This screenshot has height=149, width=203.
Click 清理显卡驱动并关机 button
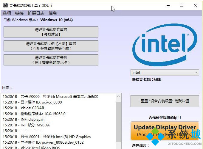click(51, 60)
